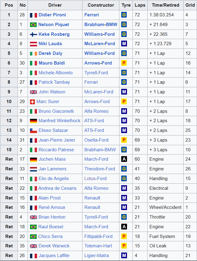Click the UK flag beside John Watson
This screenshot has height=261, width=197.
[x=33, y=92]
